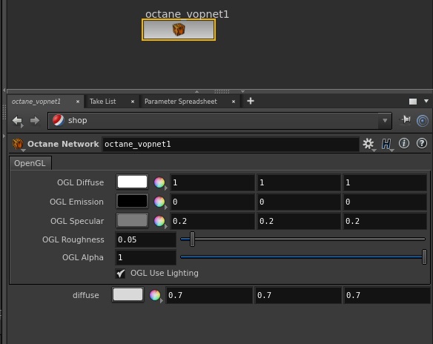Image resolution: width=433 pixels, height=344 pixels.
Task: Click the forward navigation arrow
Action: tap(35, 120)
